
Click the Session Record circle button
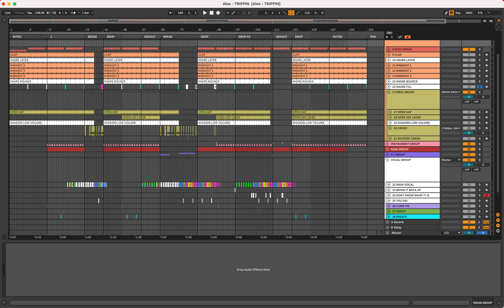tap(249, 13)
